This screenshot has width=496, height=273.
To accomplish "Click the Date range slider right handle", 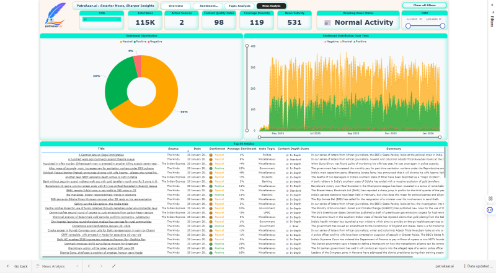I will (443, 25).
